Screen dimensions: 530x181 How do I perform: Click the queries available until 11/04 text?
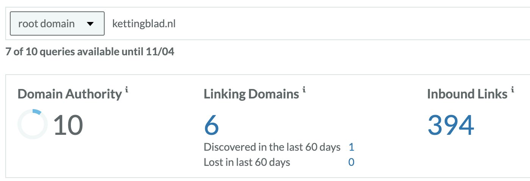90,52
